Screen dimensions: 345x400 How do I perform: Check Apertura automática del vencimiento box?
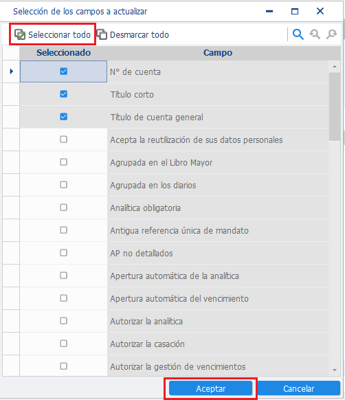[x=63, y=298]
